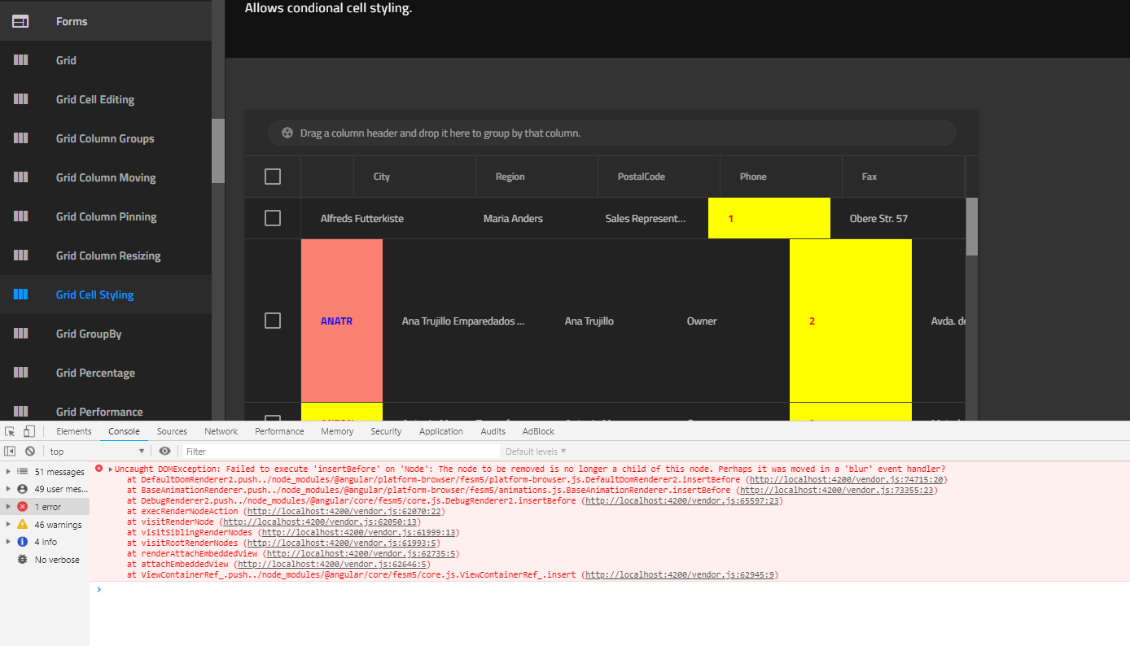Expand the Uncaught DOMException stack trace
Image resolution: width=1130 pixels, height=646 pixels.
coord(108,468)
